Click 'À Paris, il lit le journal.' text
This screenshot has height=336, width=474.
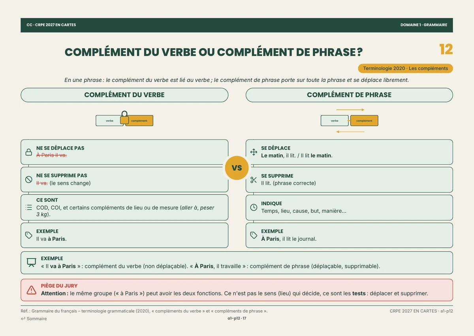(289, 239)
